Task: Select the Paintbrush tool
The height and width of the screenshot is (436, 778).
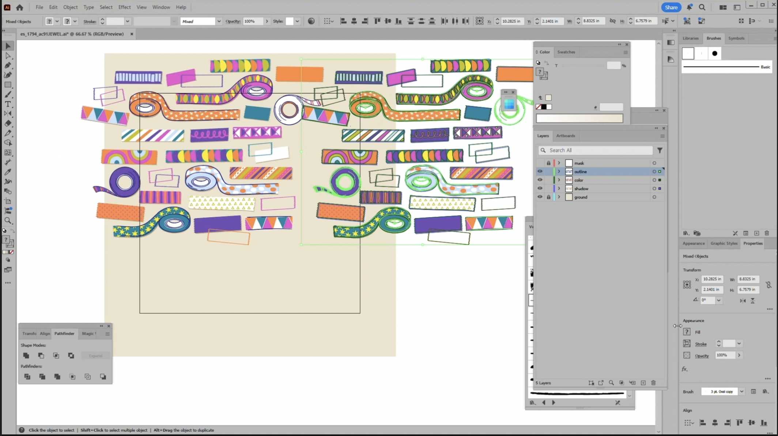Action: [x=8, y=95]
